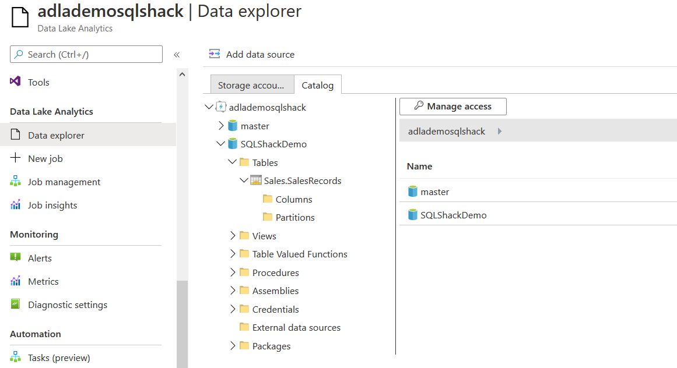The width and height of the screenshot is (677, 368).
Task: Expand the master database tree node
Action: coord(220,126)
